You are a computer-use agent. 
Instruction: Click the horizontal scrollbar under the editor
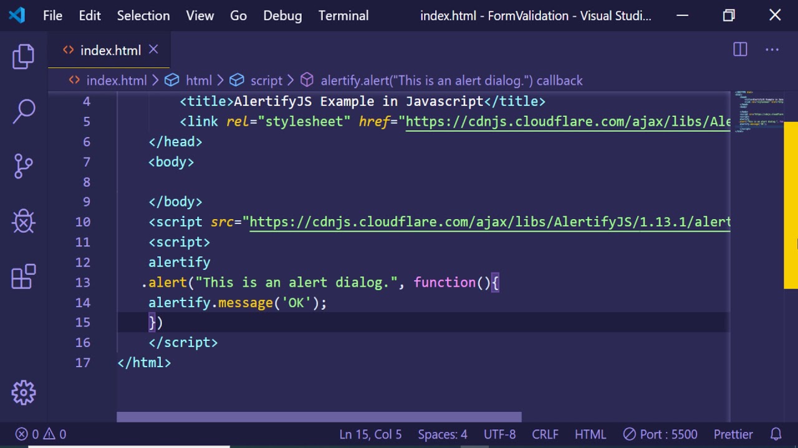pos(319,417)
